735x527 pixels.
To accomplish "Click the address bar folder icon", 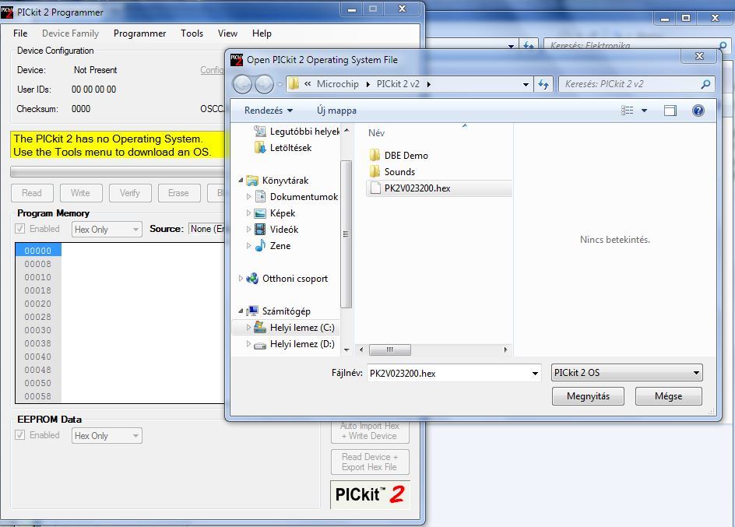I will coord(294,84).
